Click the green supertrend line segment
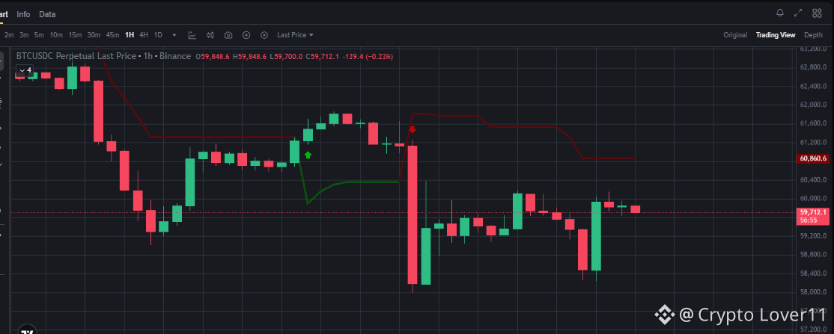 click(351, 182)
